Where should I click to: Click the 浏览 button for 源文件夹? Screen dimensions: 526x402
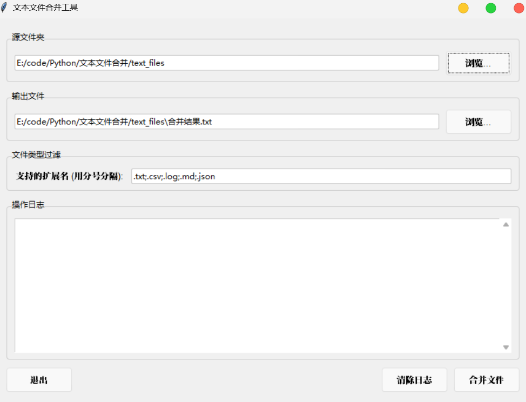pyautogui.click(x=478, y=63)
